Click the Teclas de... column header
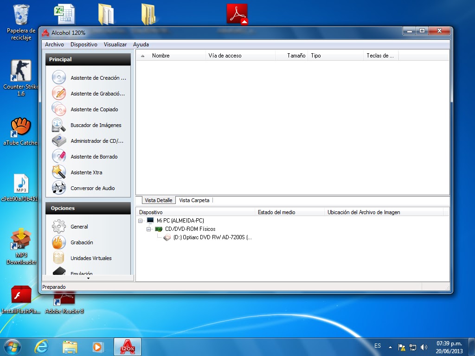Image resolution: width=475 pixels, height=356 pixels. [x=381, y=56]
